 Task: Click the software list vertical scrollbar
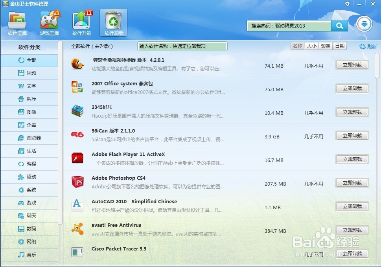tap(377, 66)
